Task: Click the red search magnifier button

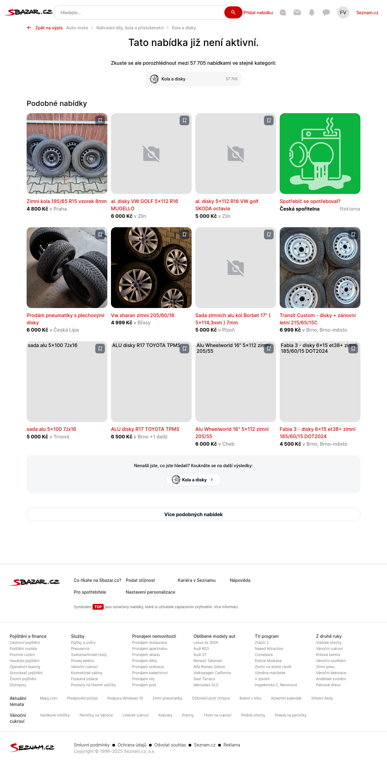Action: pos(233,12)
